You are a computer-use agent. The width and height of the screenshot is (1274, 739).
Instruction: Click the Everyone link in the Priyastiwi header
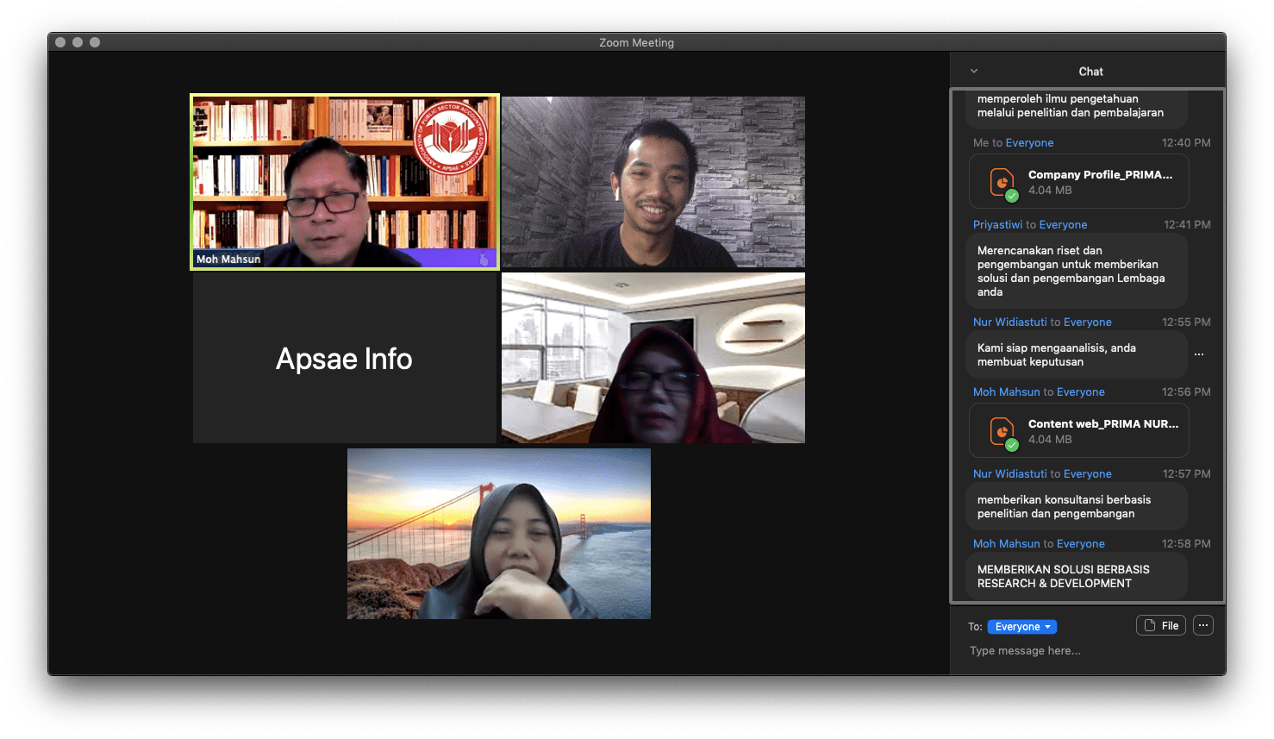pyautogui.click(x=1063, y=224)
